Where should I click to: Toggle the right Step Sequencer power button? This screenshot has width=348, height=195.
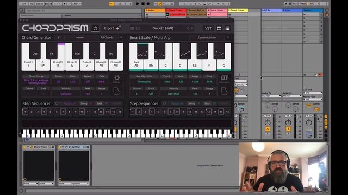coord(164,103)
